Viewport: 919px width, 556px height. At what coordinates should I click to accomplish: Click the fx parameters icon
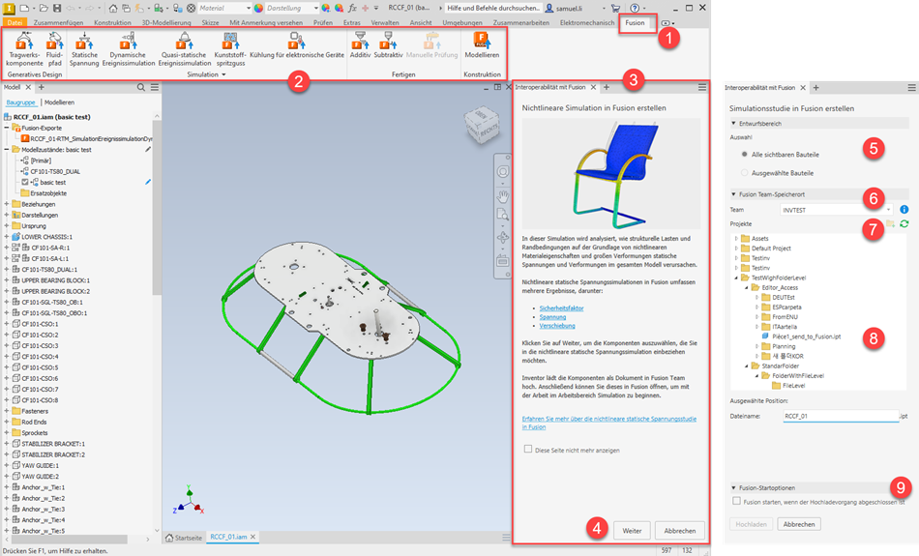point(352,8)
